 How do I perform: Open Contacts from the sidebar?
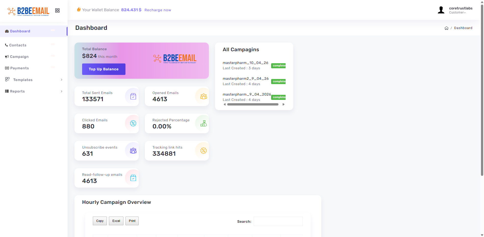(18, 45)
